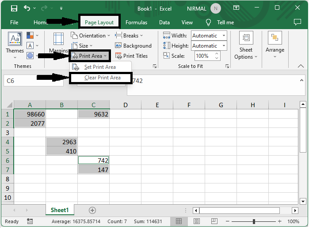The width and height of the screenshot is (309, 228).
Task: Open the Height Automatic combo box
Action: coord(209,46)
